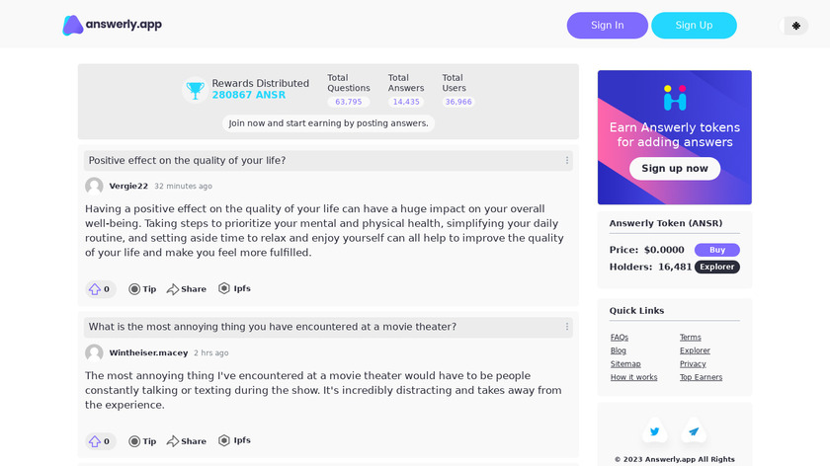830x466 pixels.
Task: Share the answer by Vergie22
Action: [186, 289]
